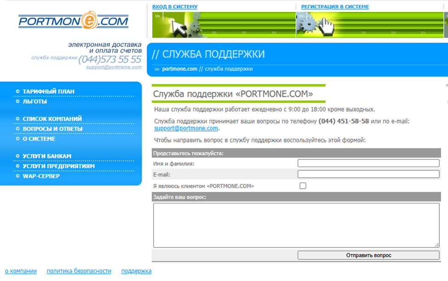Open the УСЛУГИ ПРЕДПРИЯТИЯМ menu item
Screen dimensions: 448x281
click(58, 166)
